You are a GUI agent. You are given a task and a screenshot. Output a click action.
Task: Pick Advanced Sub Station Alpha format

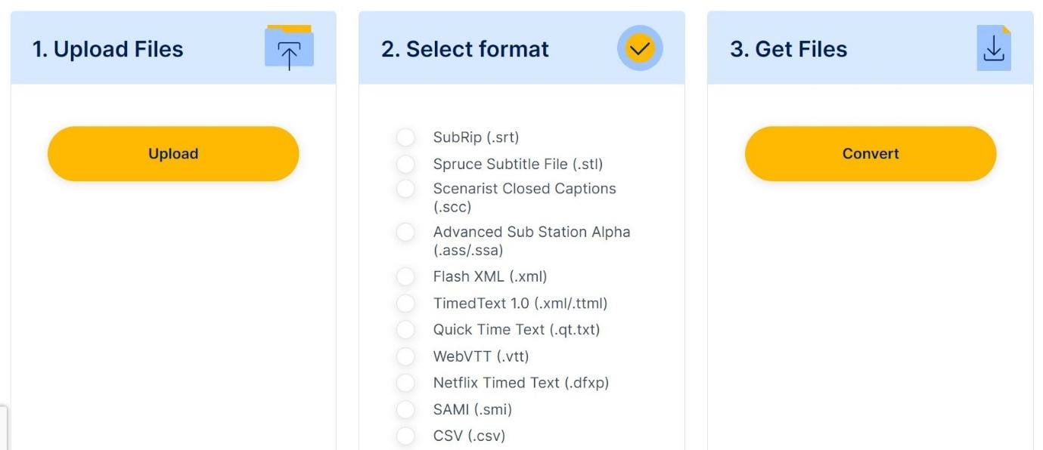point(406,232)
